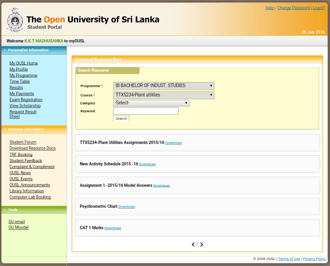
Task: Click the date 26 July 2016
Action: pyautogui.click(x=313, y=32)
